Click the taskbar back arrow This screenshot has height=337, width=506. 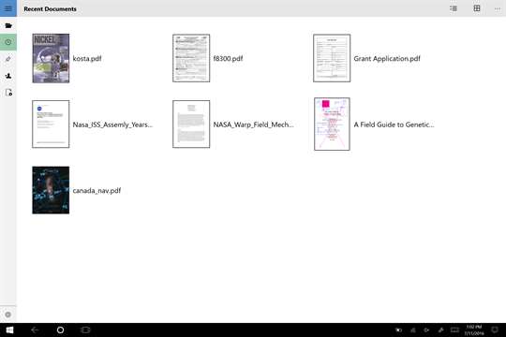pos(35,330)
